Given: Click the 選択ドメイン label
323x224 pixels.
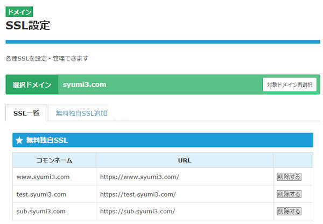Looking at the screenshot, I should pyautogui.click(x=32, y=85).
